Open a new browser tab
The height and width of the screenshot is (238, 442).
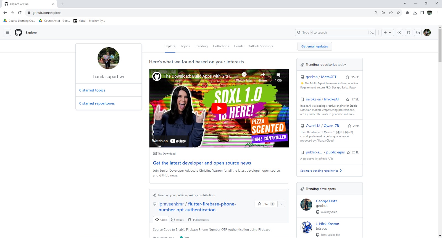pos(62,4)
